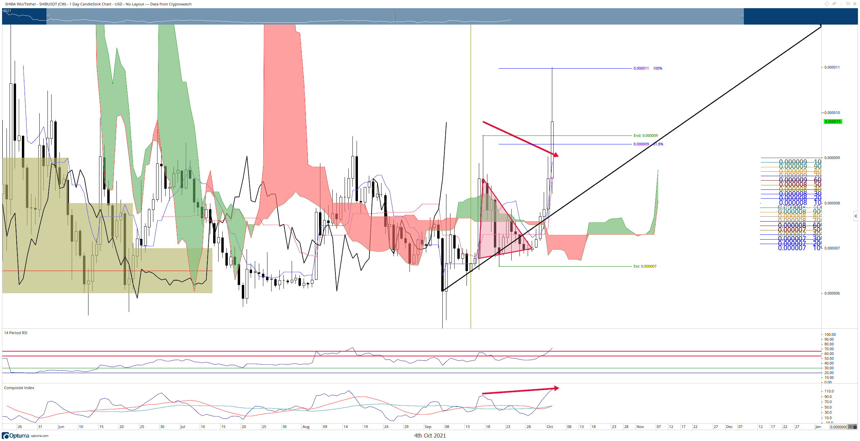
Task: Toggle the XY scale mode button
Action: point(851,427)
